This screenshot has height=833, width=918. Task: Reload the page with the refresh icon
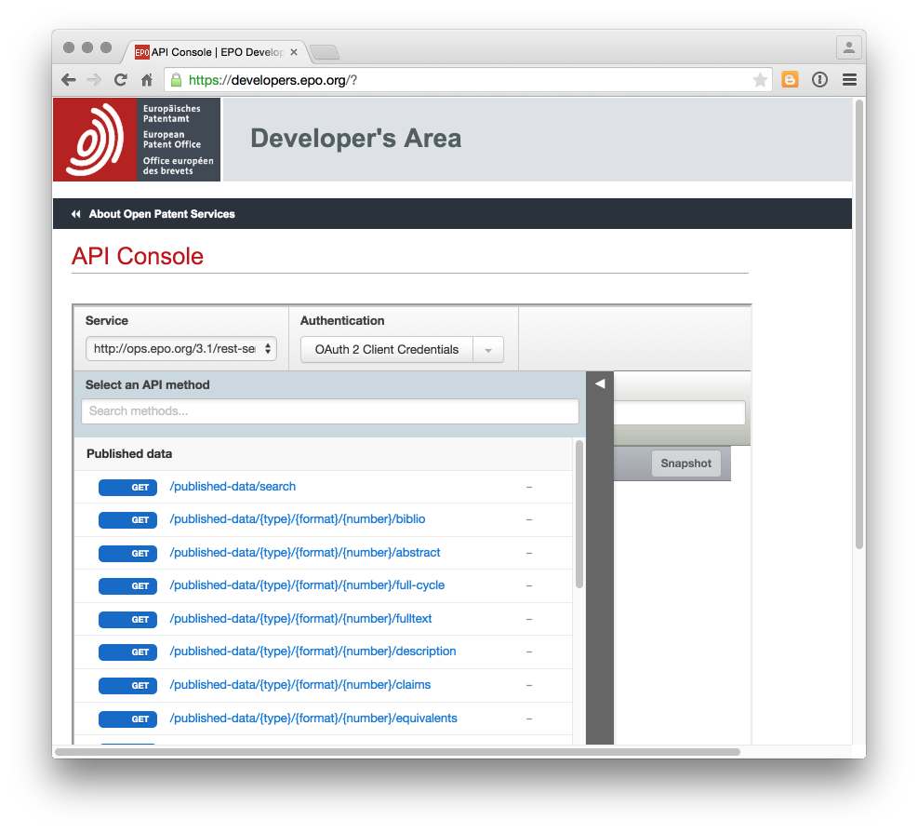121,80
